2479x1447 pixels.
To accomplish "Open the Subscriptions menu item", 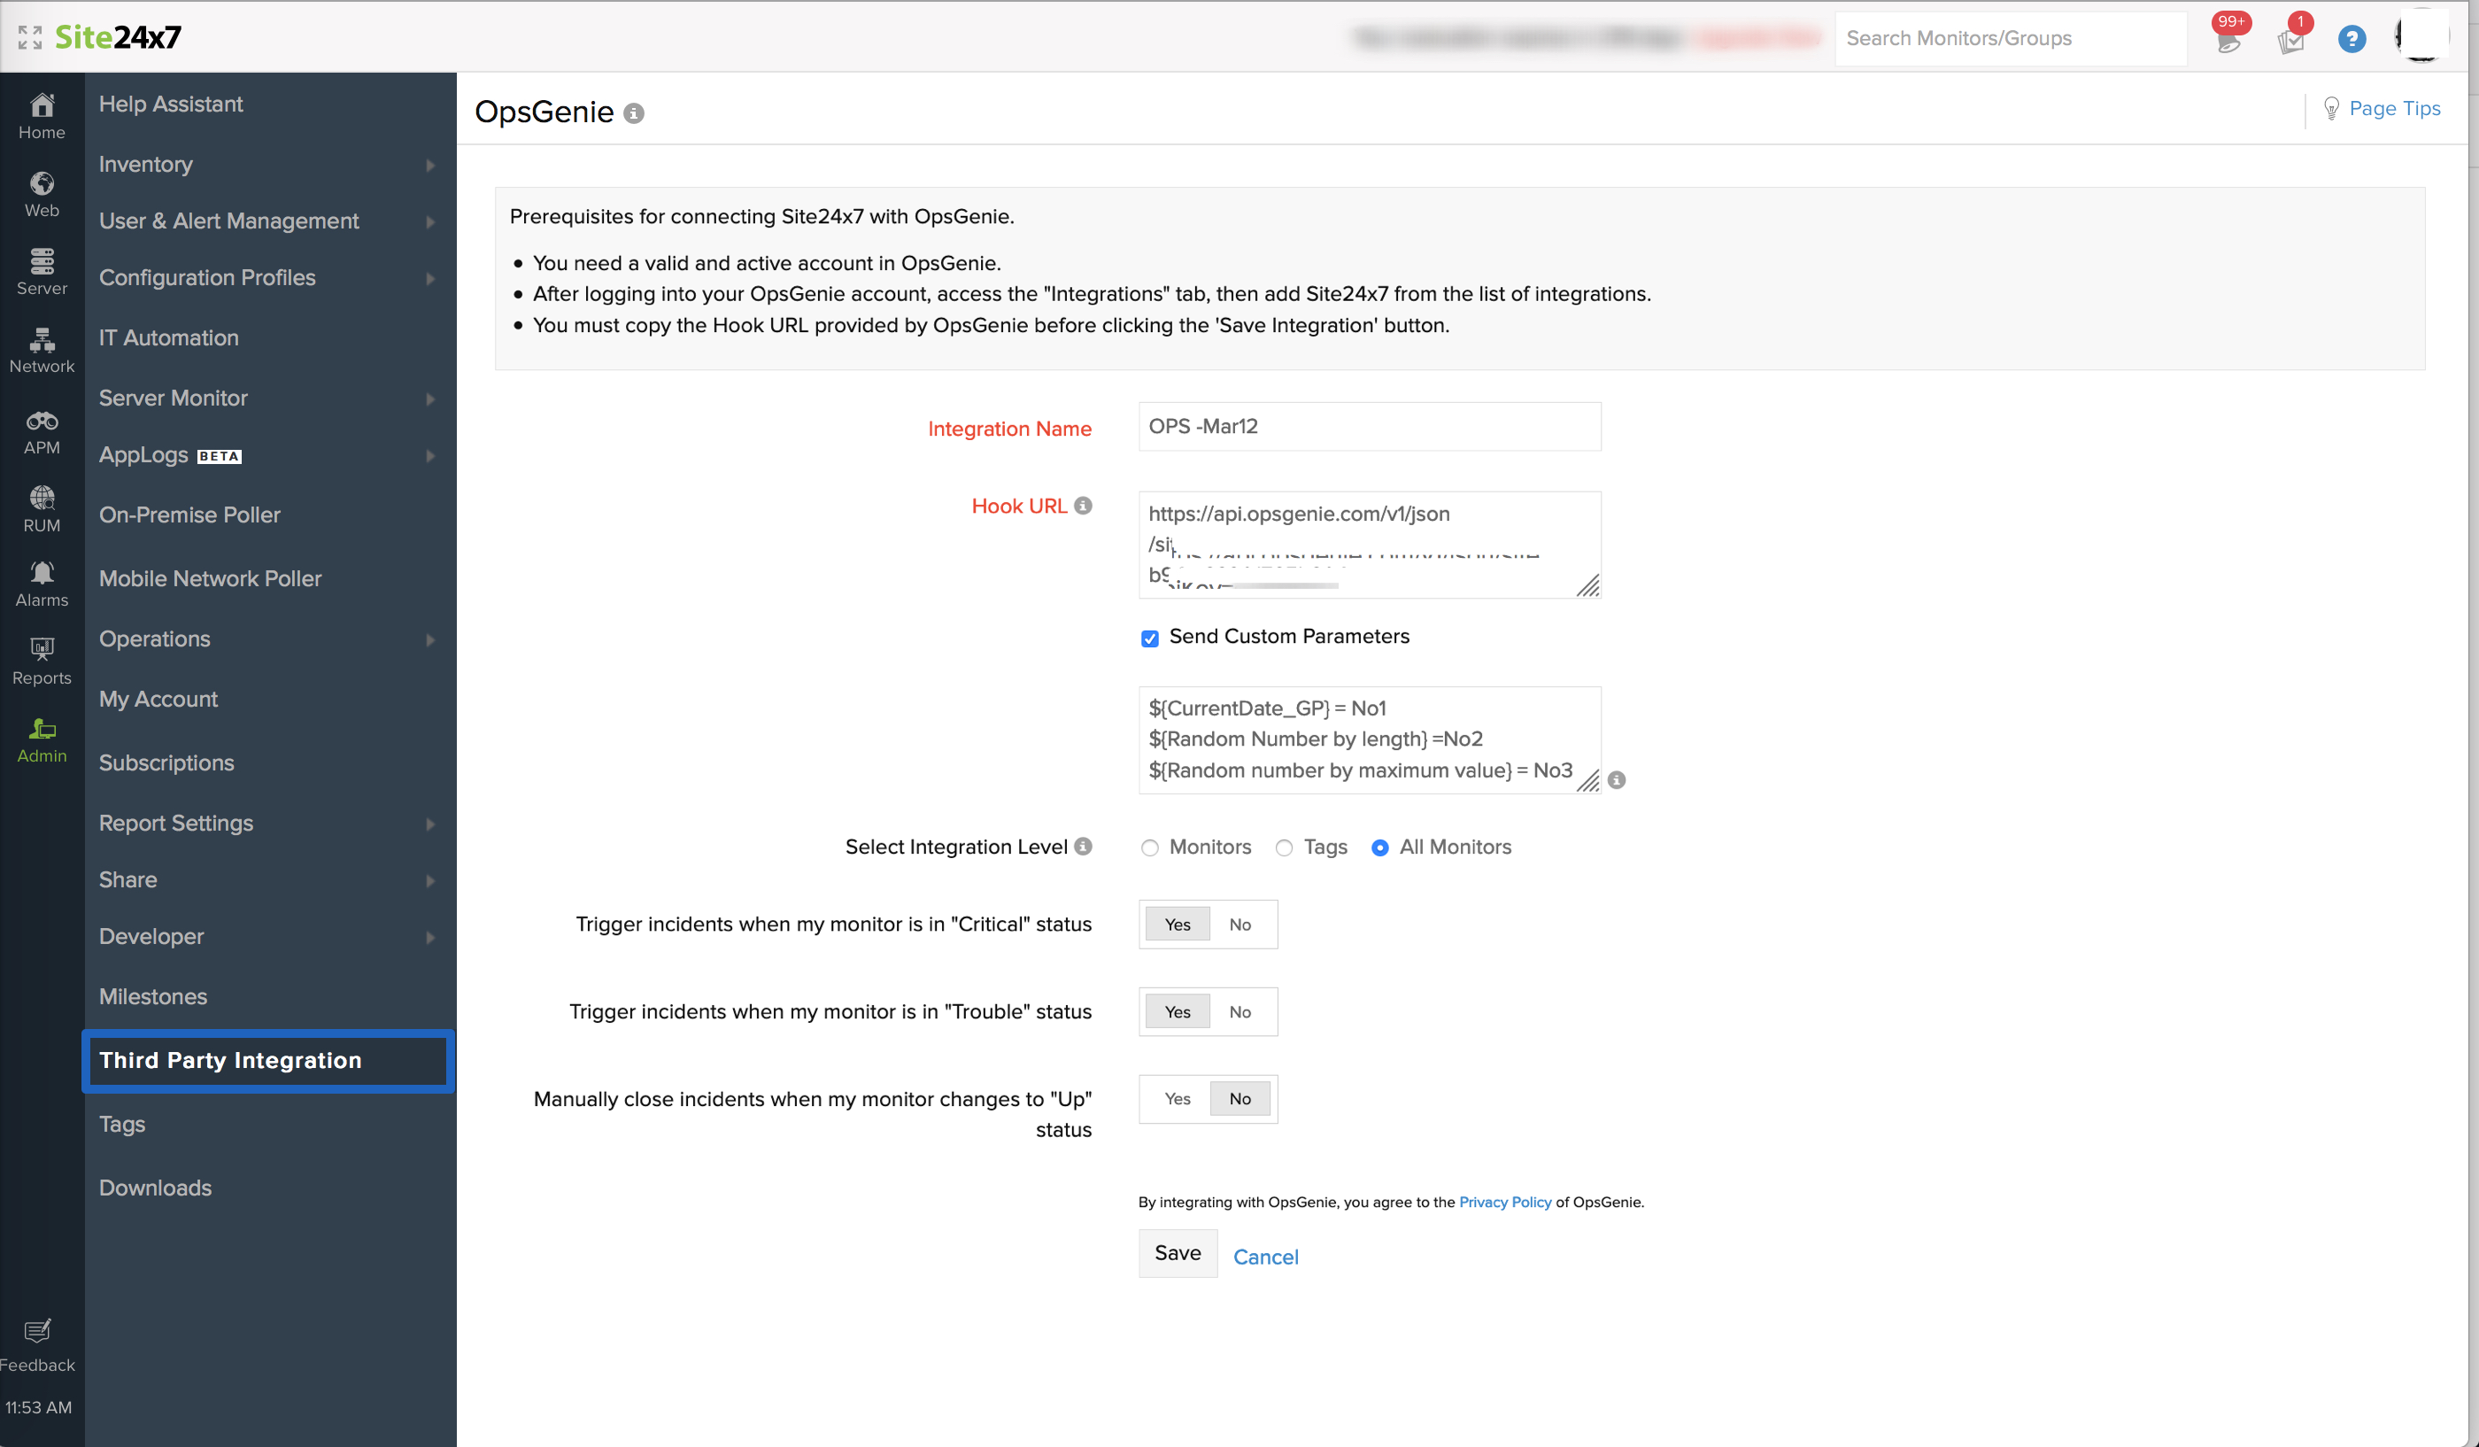I will tap(166, 762).
